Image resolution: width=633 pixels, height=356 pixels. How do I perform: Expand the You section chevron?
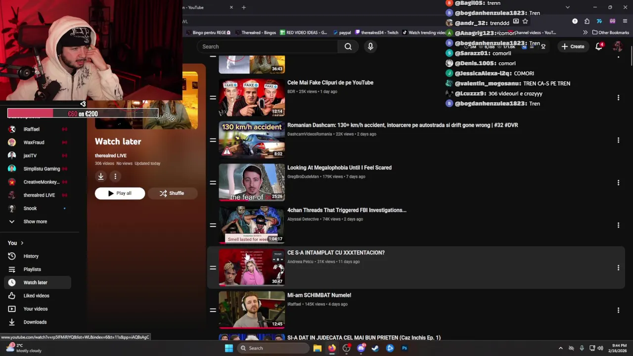point(22,243)
